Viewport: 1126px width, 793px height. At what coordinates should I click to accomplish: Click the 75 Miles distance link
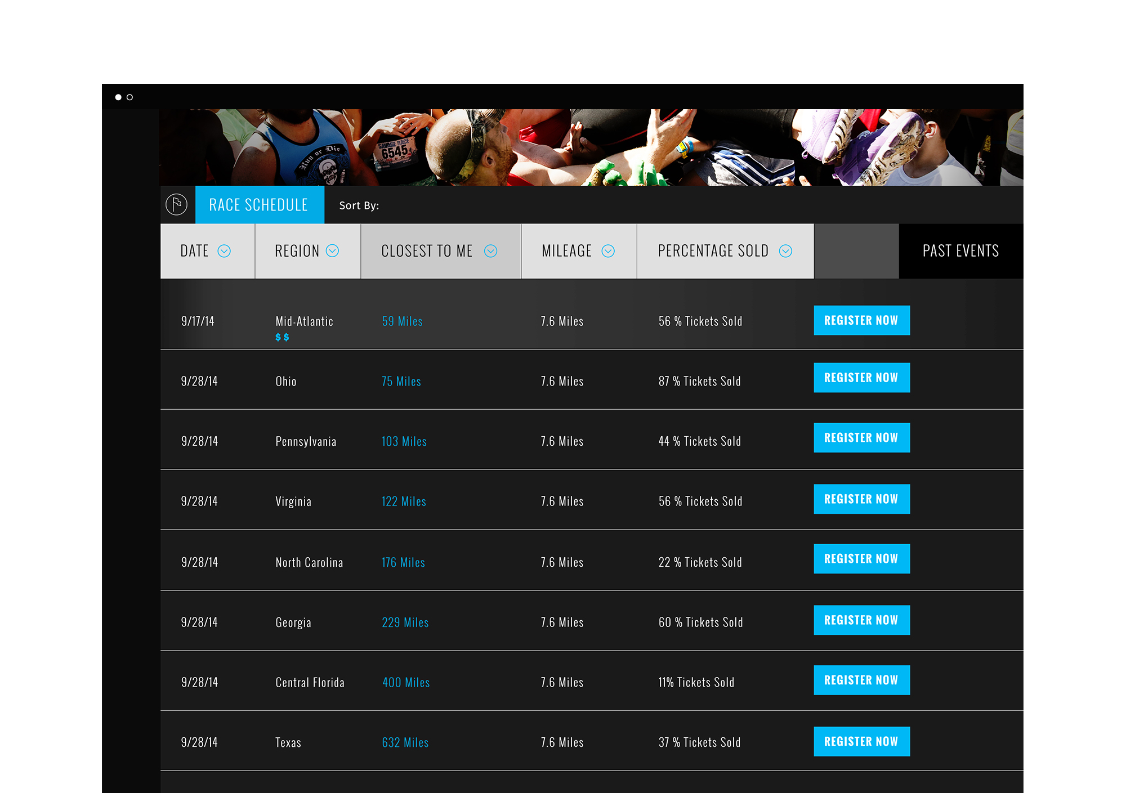[x=401, y=382]
